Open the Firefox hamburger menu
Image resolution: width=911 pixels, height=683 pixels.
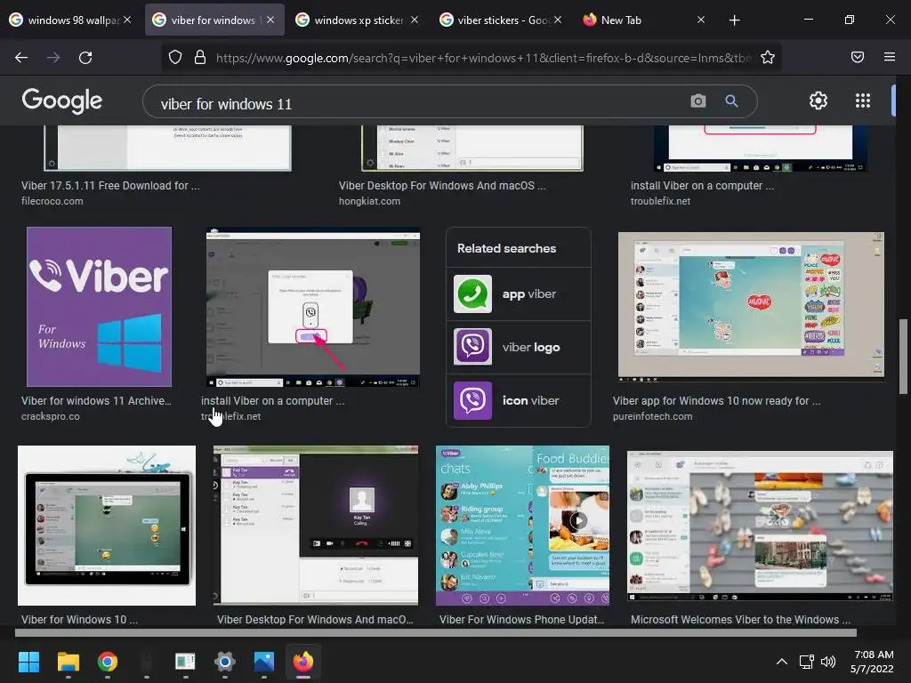[889, 57]
